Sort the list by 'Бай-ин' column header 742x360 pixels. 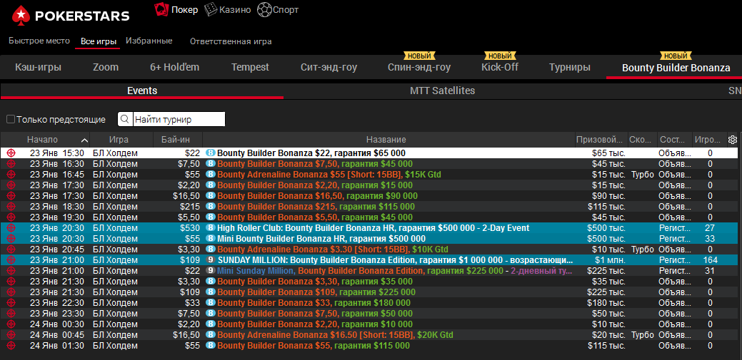click(175, 140)
